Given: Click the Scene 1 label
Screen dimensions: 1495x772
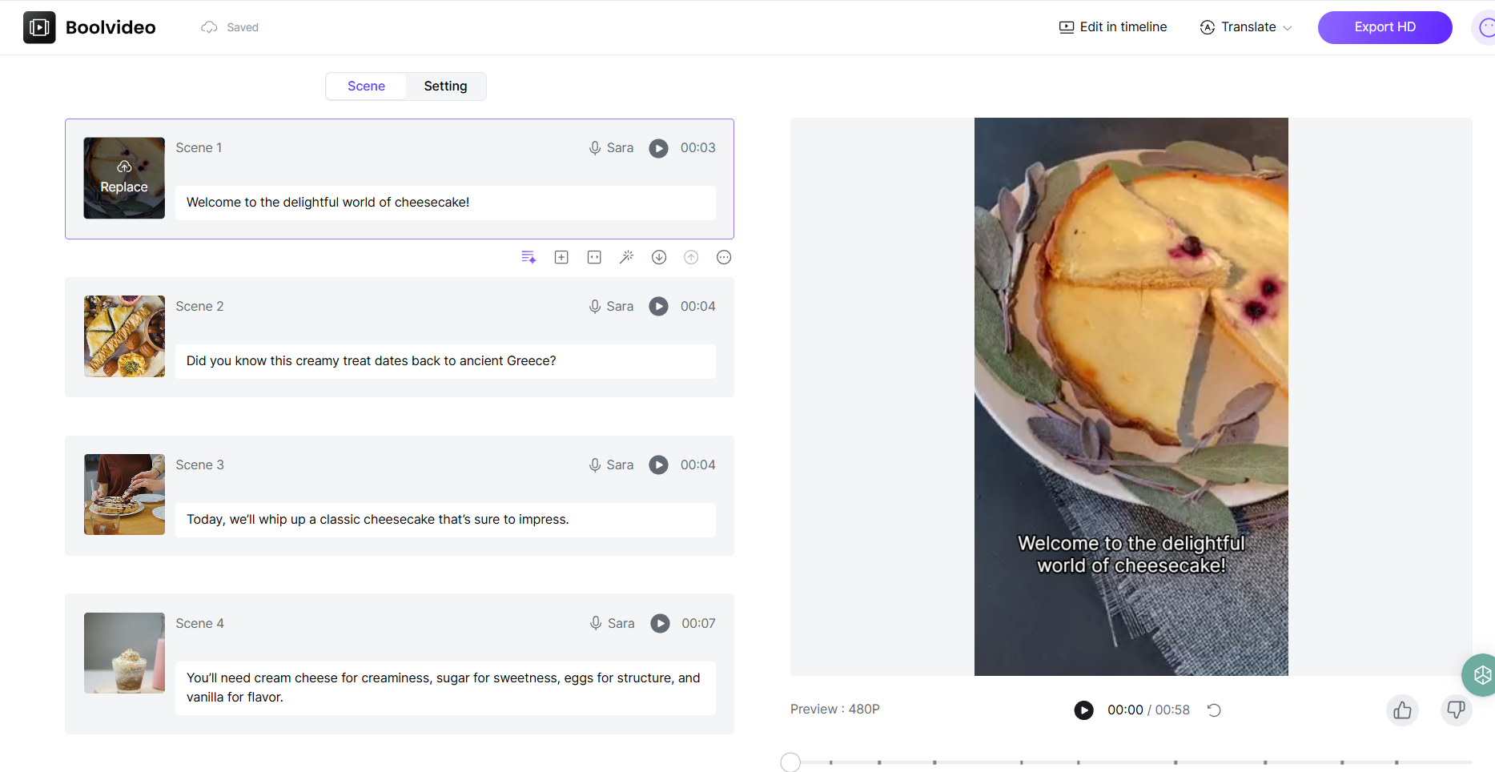Looking at the screenshot, I should pos(199,148).
